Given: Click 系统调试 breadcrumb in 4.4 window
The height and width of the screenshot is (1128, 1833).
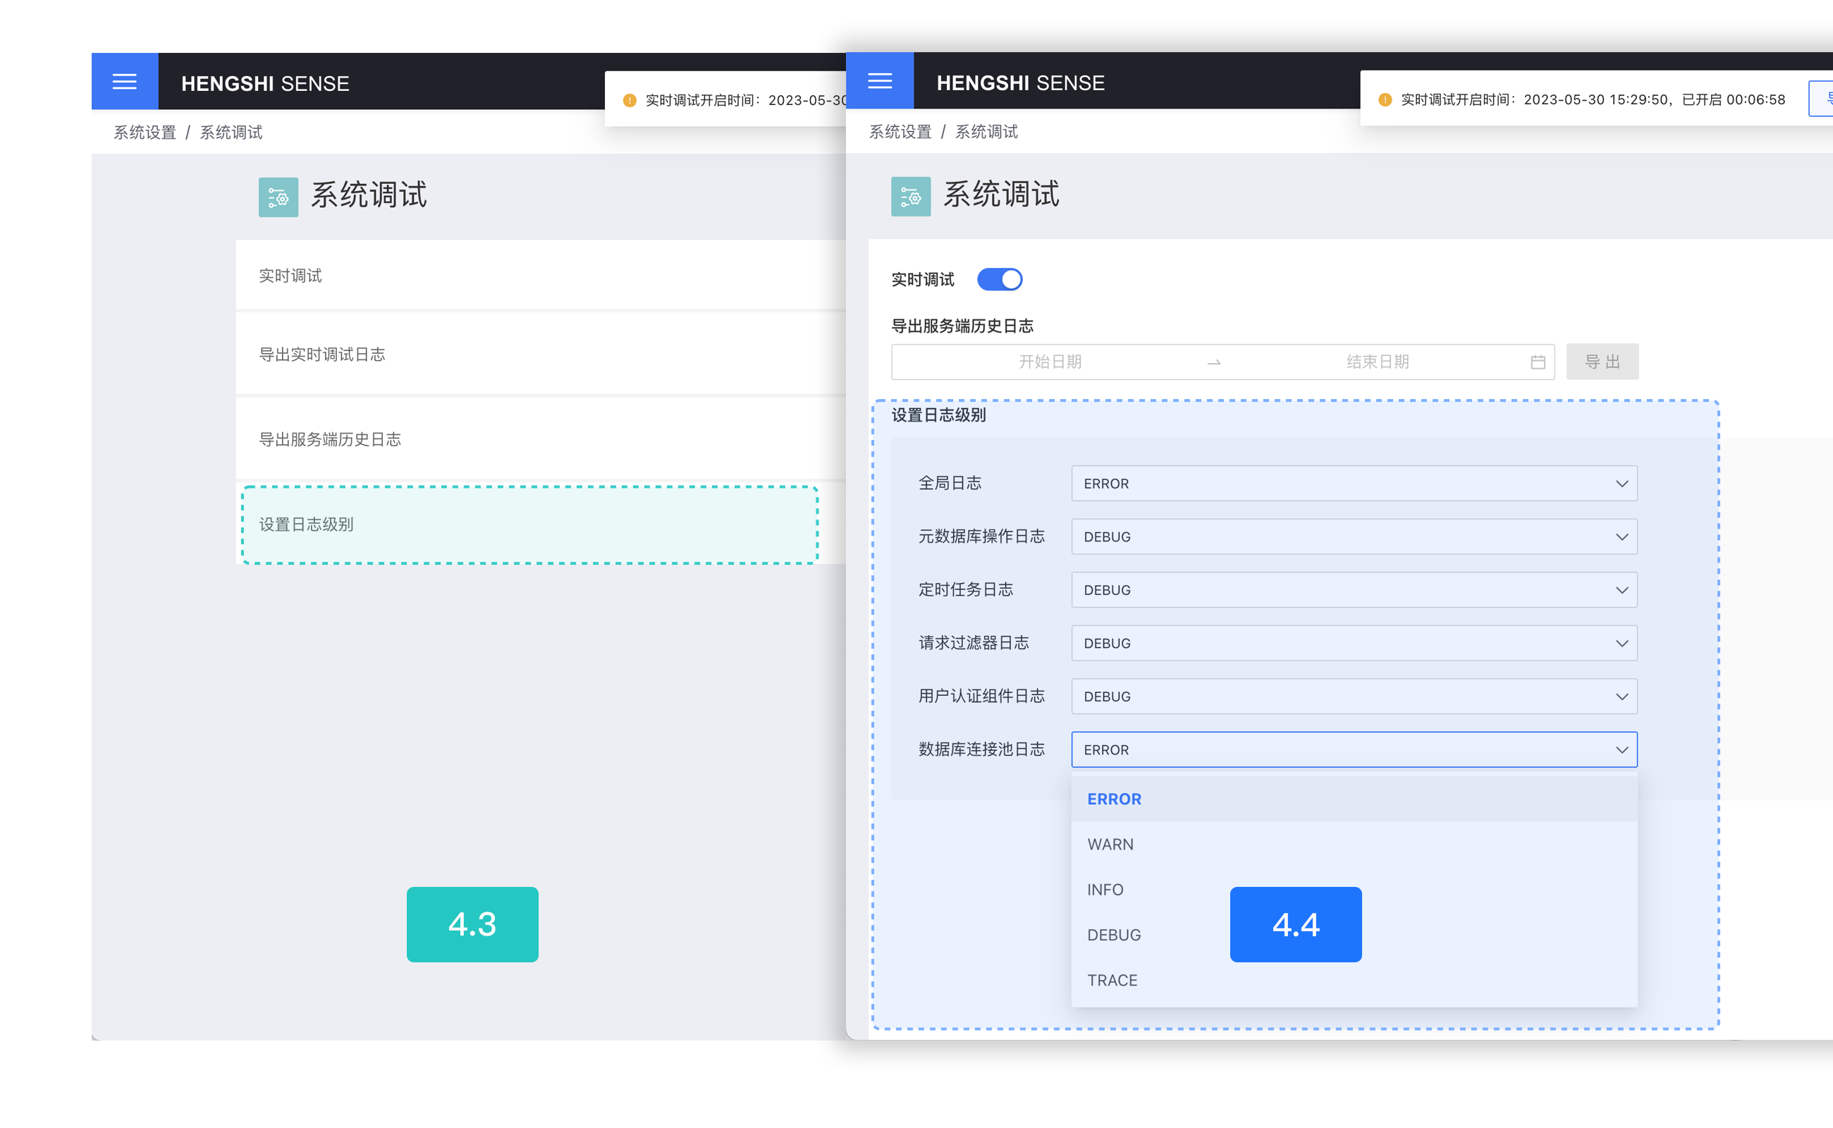Looking at the screenshot, I should (986, 132).
